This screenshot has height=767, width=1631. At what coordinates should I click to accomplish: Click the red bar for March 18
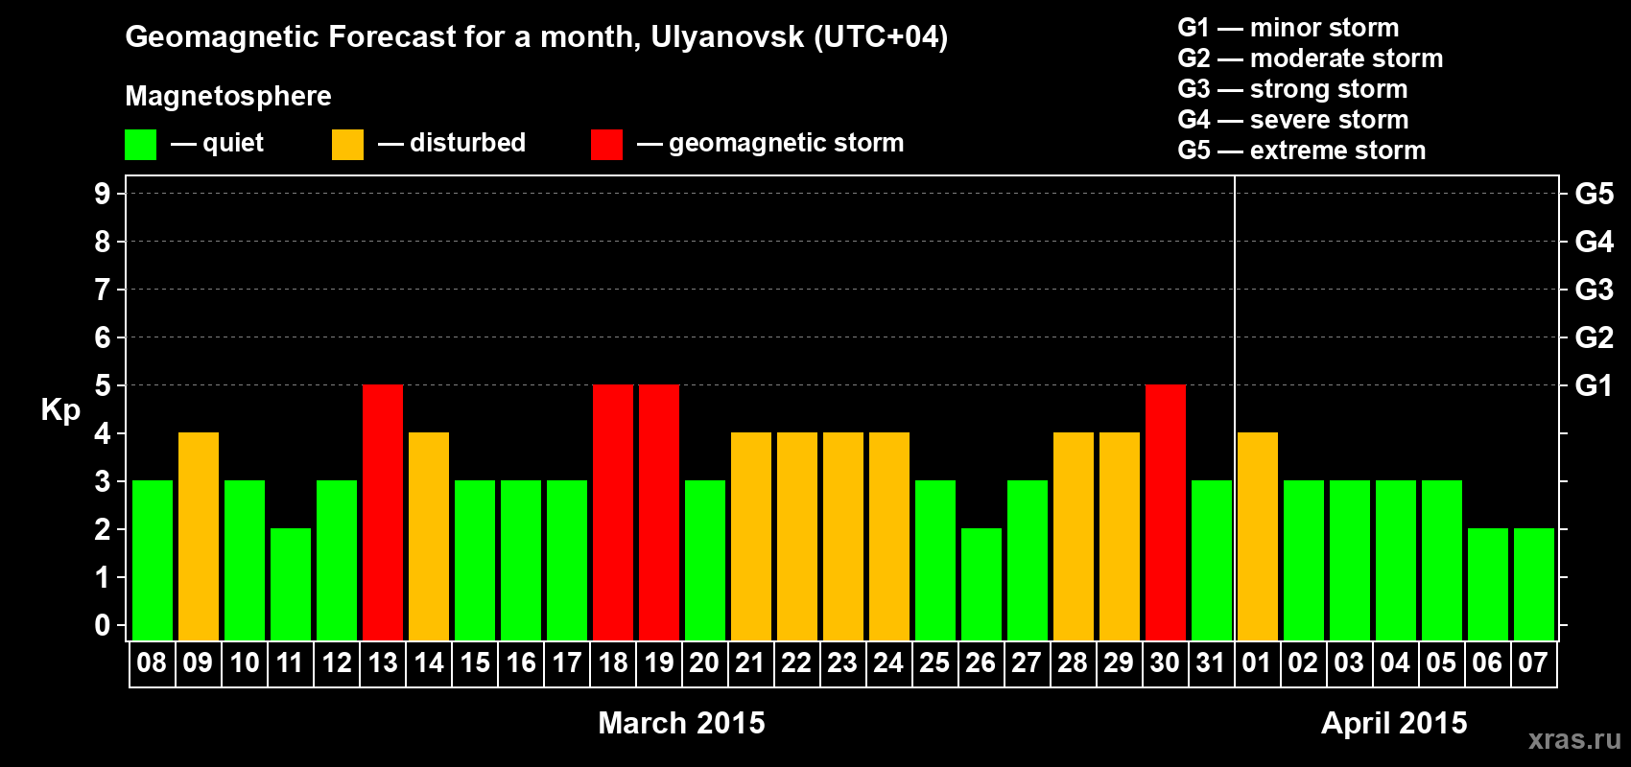tap(613, 512)
